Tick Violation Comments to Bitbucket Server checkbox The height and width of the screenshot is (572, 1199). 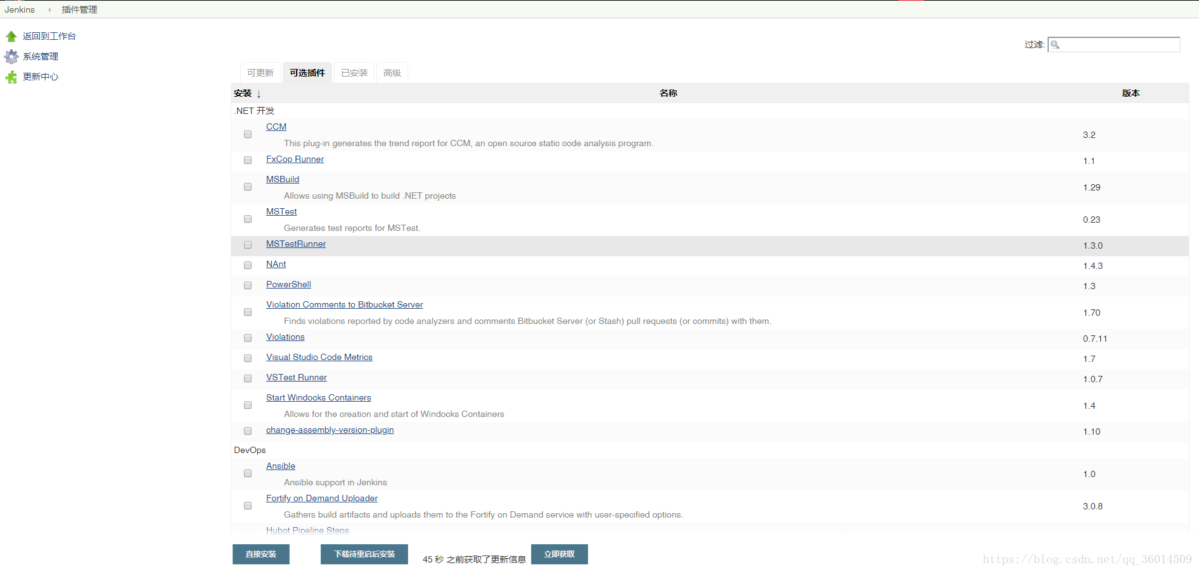[x=248, y=312]
